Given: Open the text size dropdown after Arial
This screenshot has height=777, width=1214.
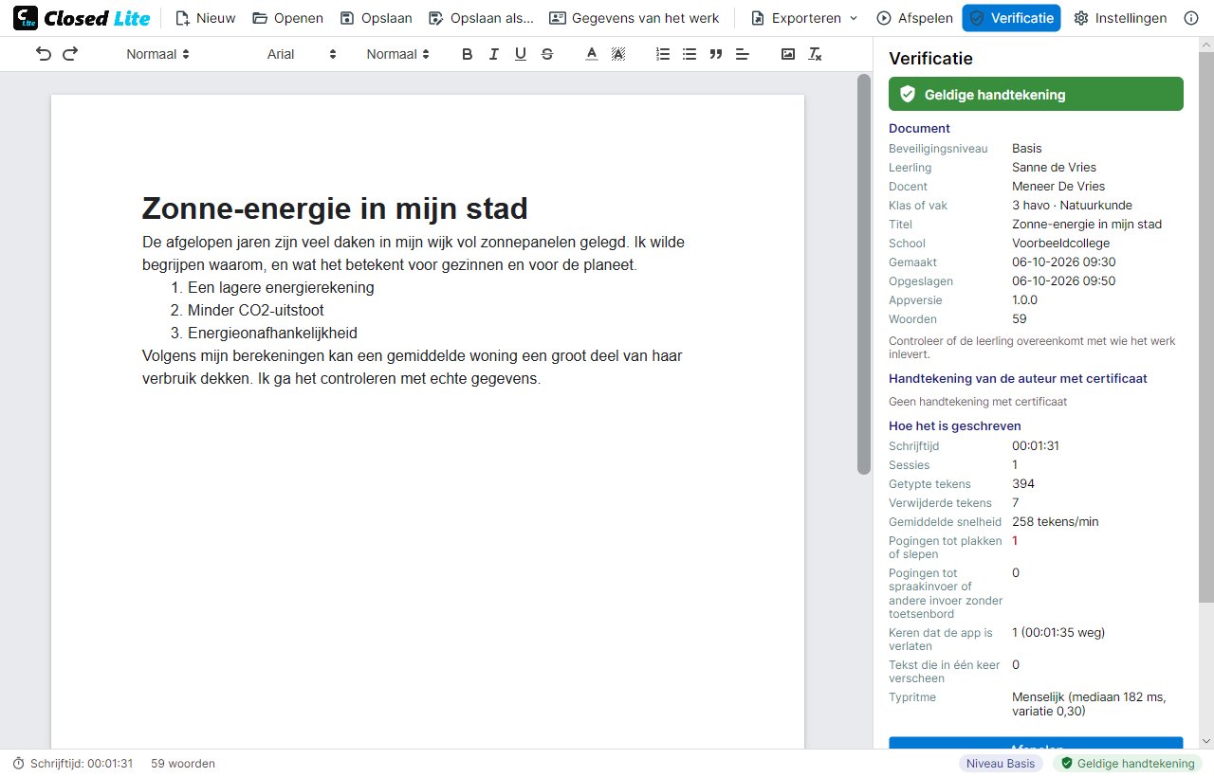Looking at the screenshot, I should (x=398, y=54).
